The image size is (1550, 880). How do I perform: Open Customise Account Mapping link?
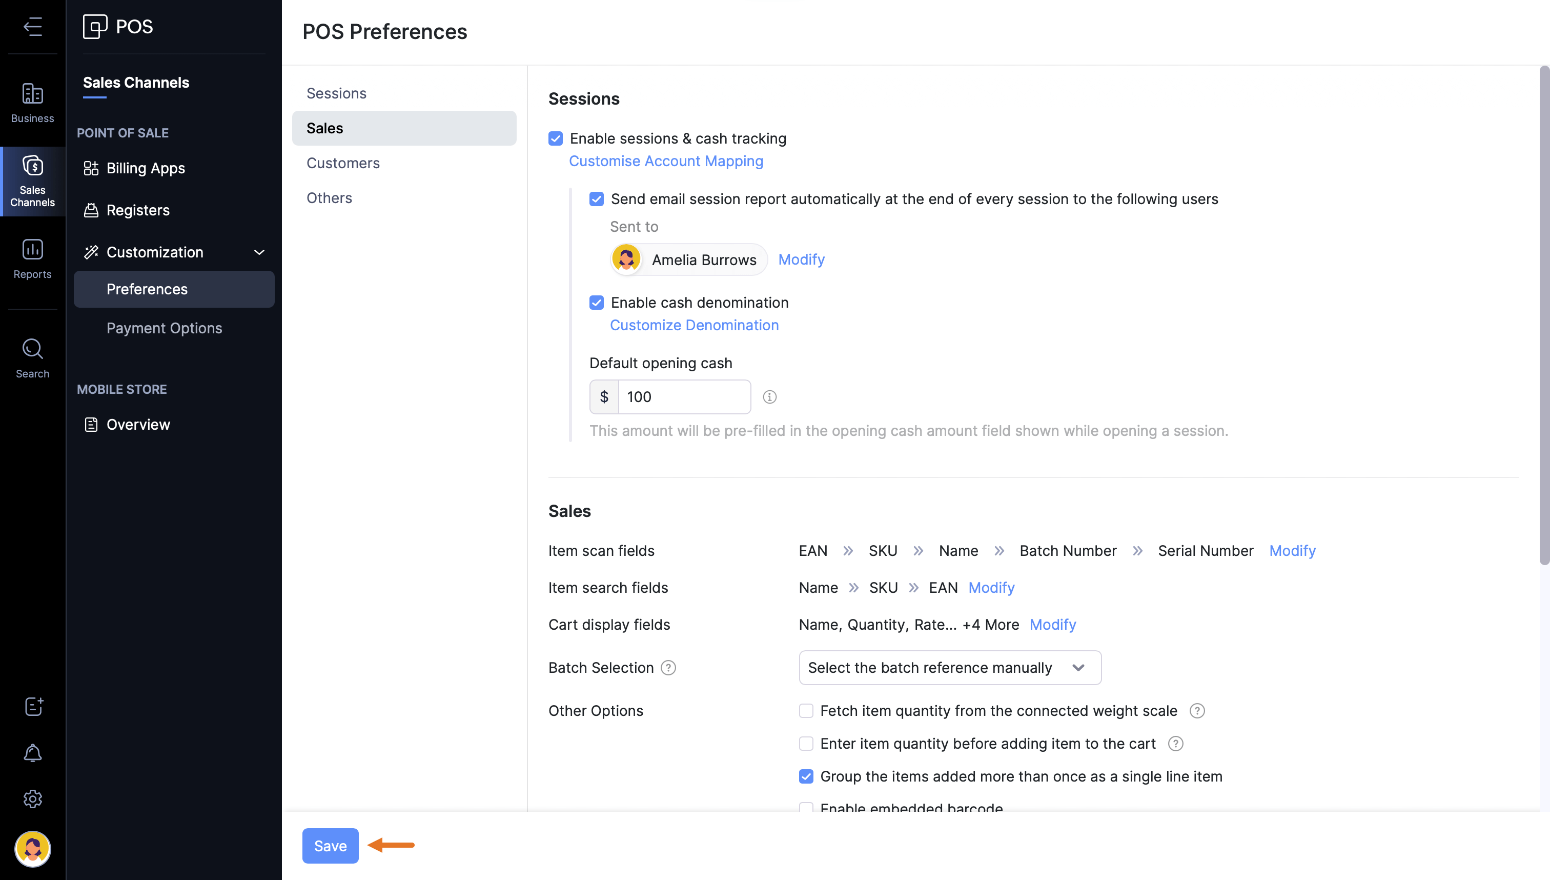666,162
